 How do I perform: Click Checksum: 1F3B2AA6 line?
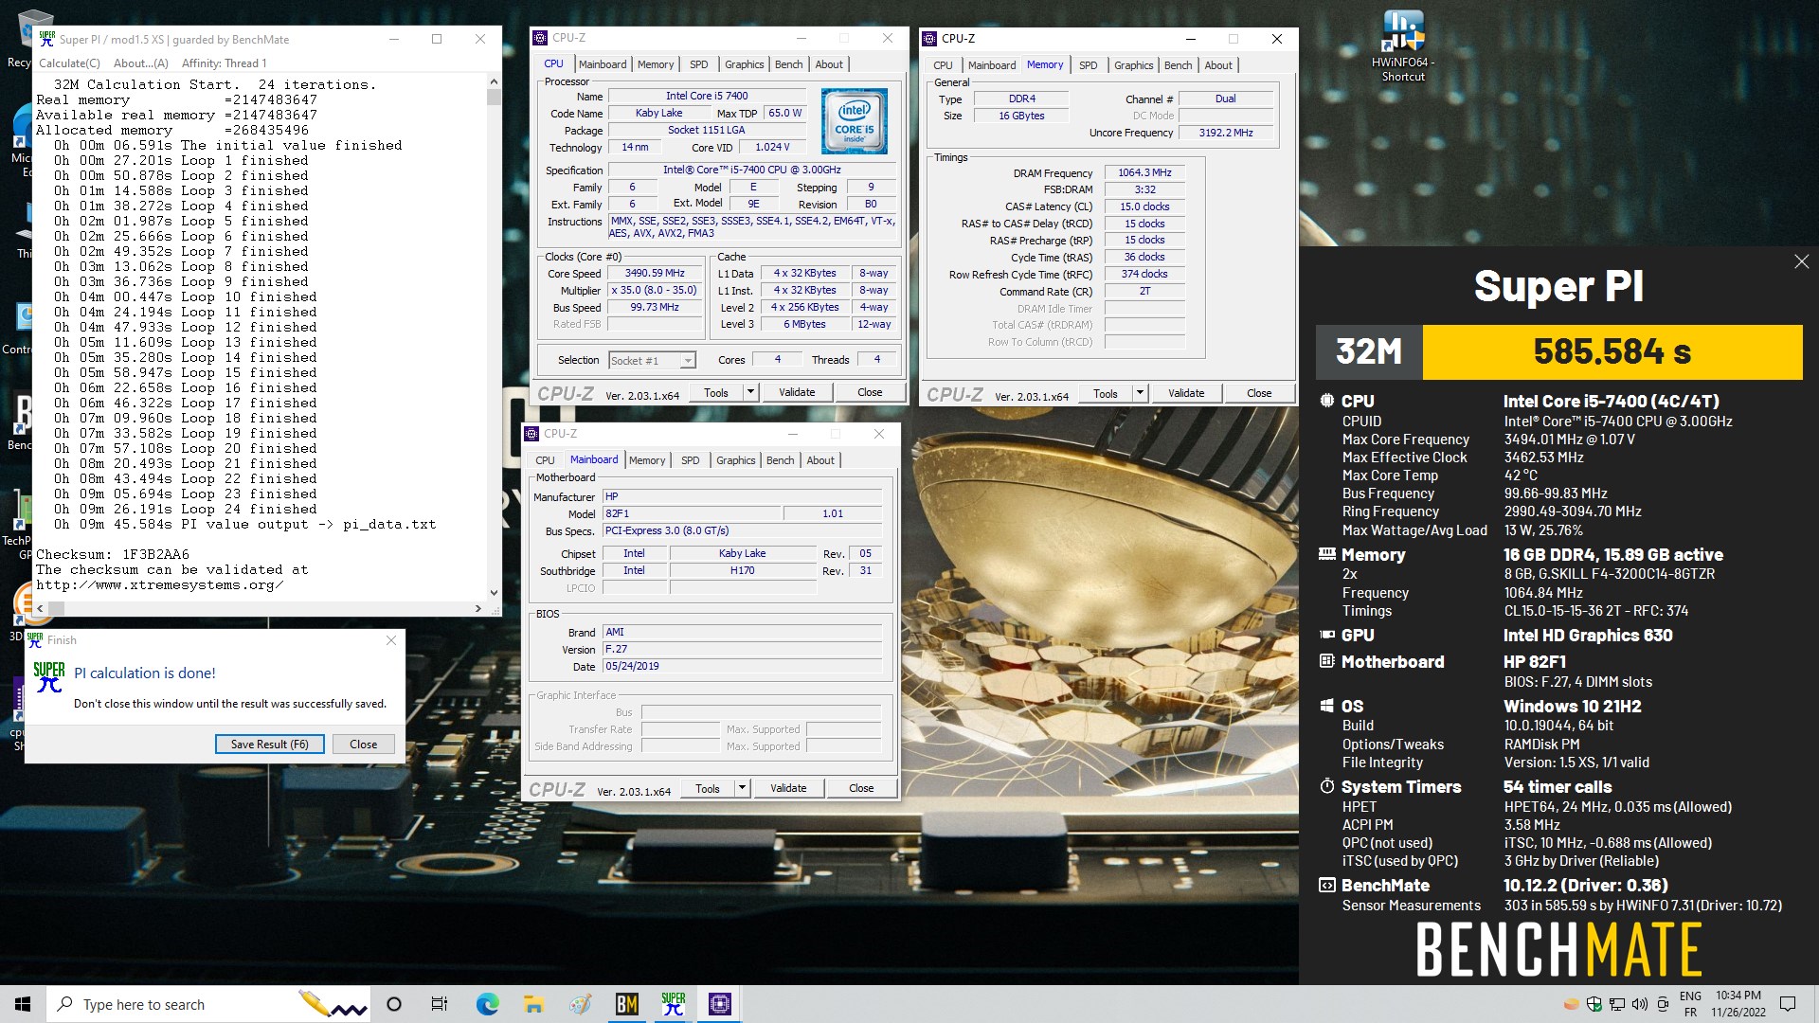coord(113,555)
